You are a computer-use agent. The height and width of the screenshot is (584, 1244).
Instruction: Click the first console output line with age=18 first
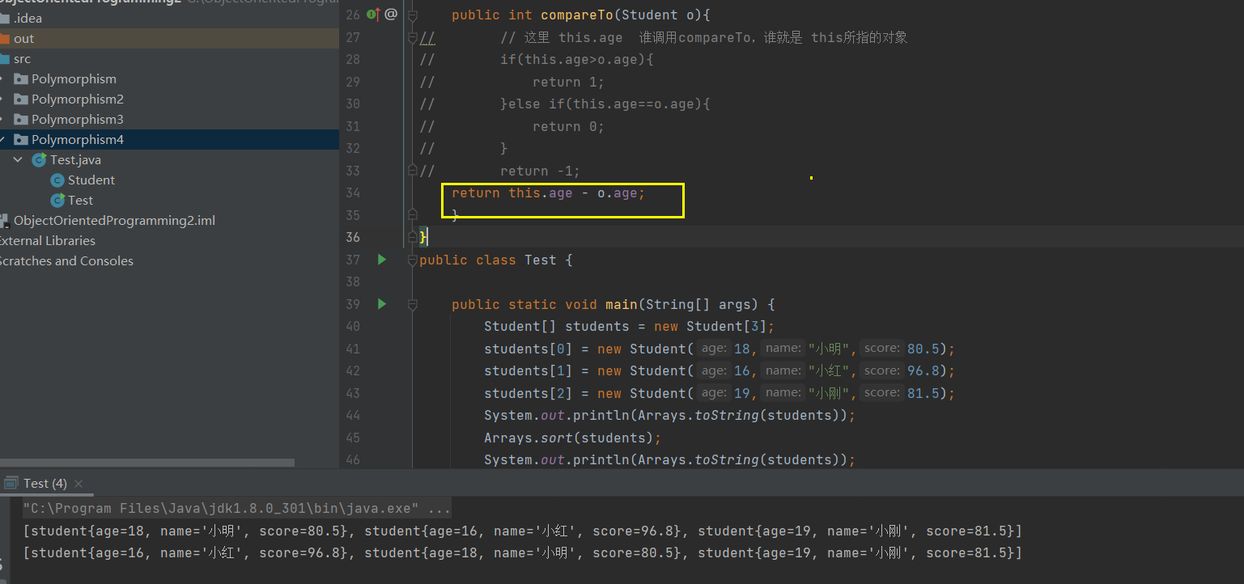pos(523,531)
